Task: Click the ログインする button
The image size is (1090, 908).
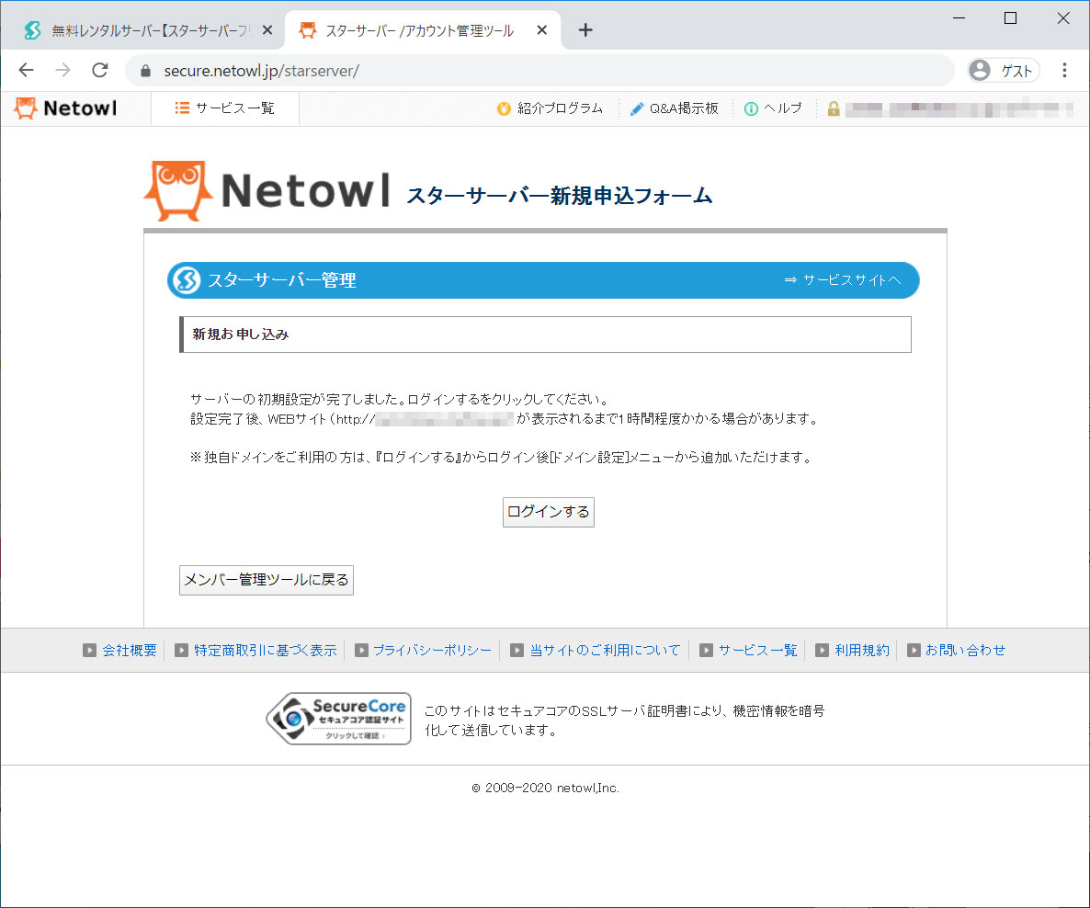Action: coord(549,513)
